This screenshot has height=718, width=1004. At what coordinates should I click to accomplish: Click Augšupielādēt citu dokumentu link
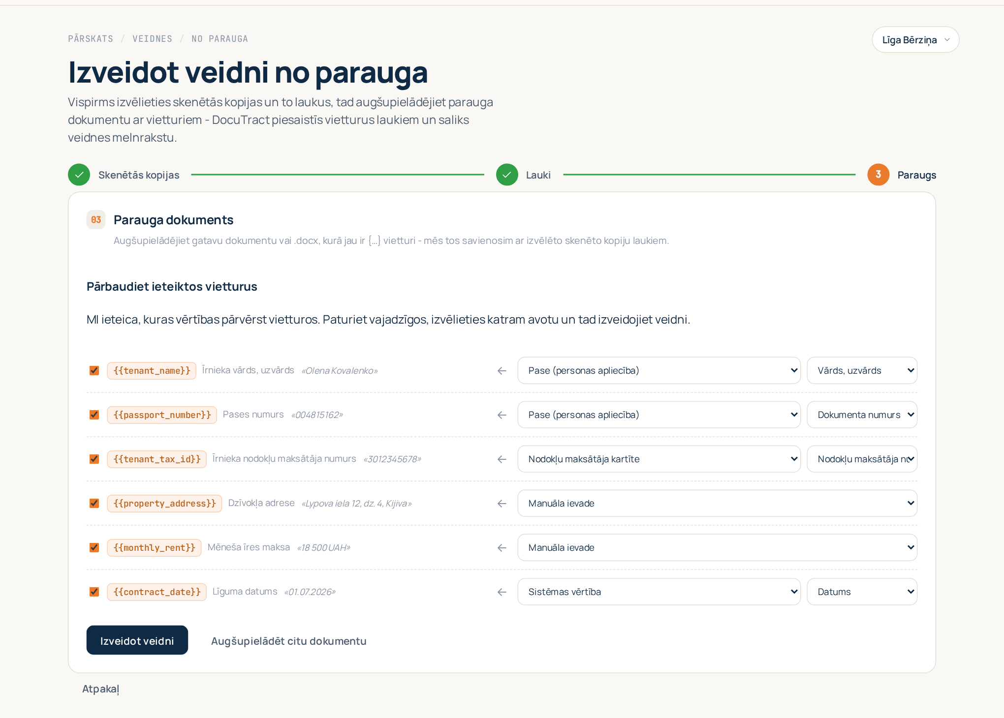coord(289,641)
